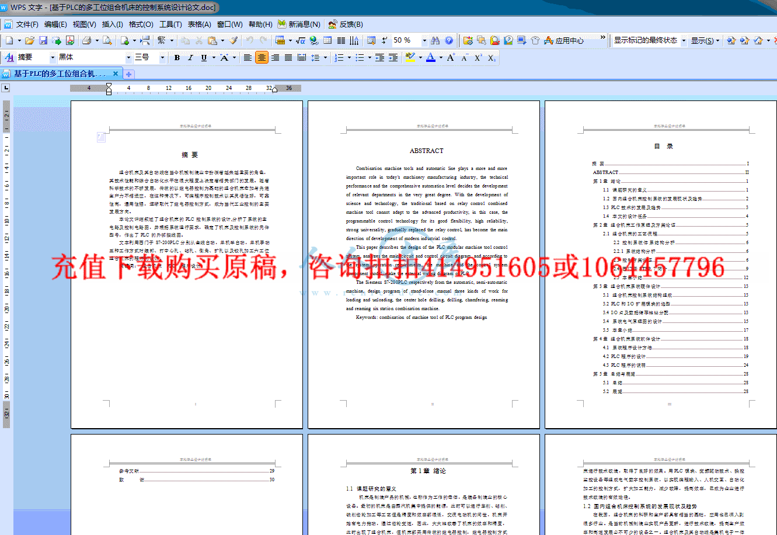Align text right
Screen dimensions: 777x535
tap(275, 57)
